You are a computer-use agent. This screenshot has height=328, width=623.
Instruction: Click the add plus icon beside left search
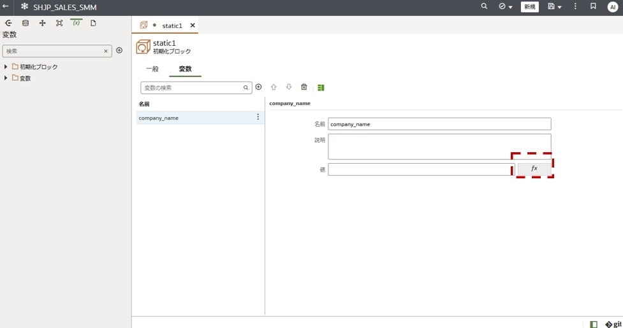[x=119, y=50]
